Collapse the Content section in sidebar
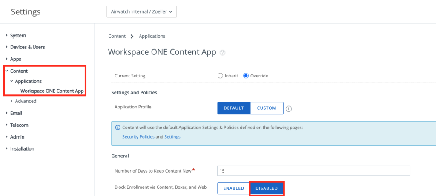 [x=19, y=71]
